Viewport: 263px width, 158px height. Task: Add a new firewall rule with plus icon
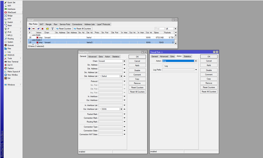point(29,29)
